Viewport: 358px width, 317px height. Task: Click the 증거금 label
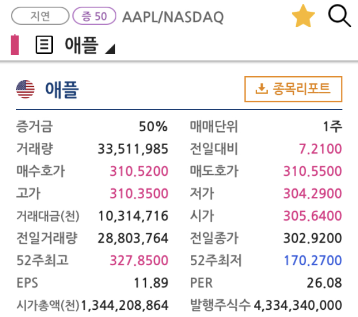tap(35, 127)
